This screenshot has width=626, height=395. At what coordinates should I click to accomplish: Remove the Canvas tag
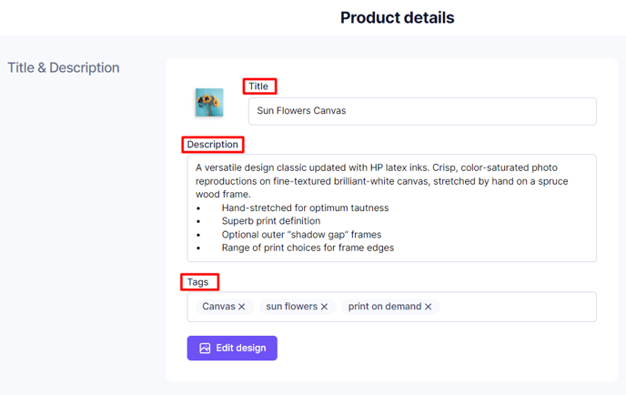(x=241, y=307)
